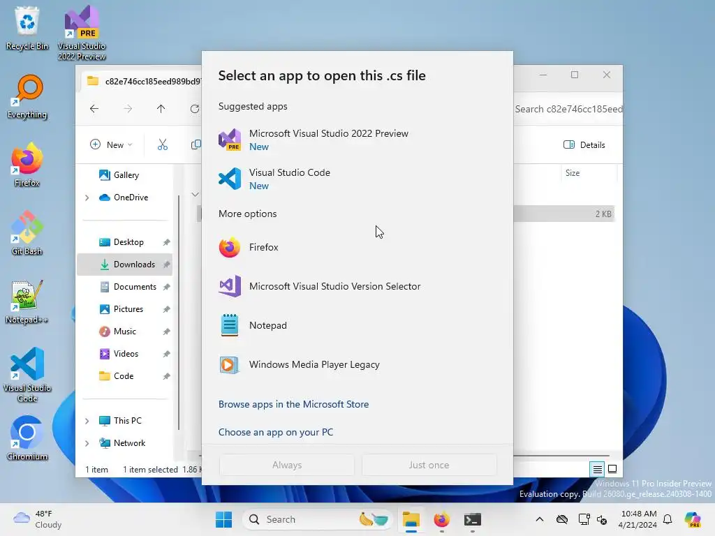Image resolution: width=715 pixels, height=536 pixels.
Task: Open the New dropdown in File Explorer
Action: coord(111,144)
